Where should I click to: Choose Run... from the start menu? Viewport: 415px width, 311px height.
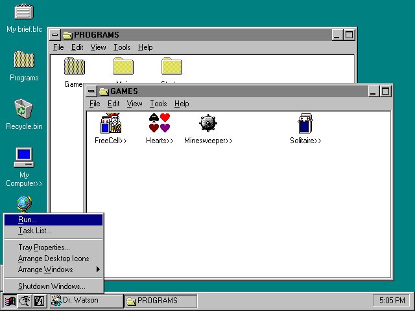pos(53,220)
